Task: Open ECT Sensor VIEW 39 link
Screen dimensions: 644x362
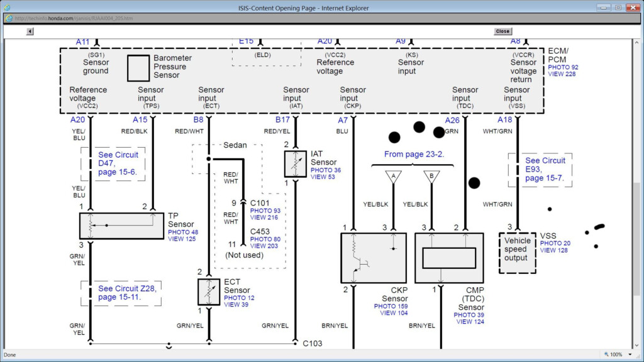Action: (x=236, y=305)
